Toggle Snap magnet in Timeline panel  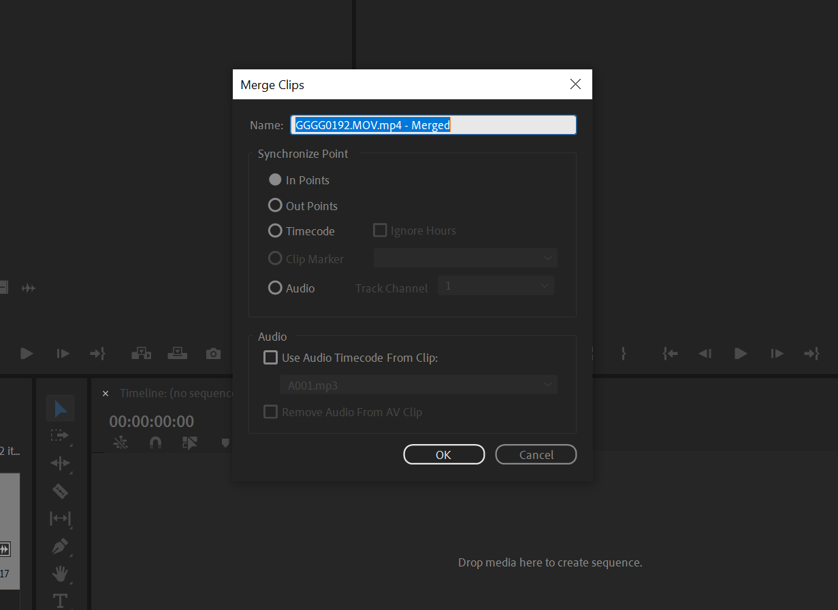[155, 443]
